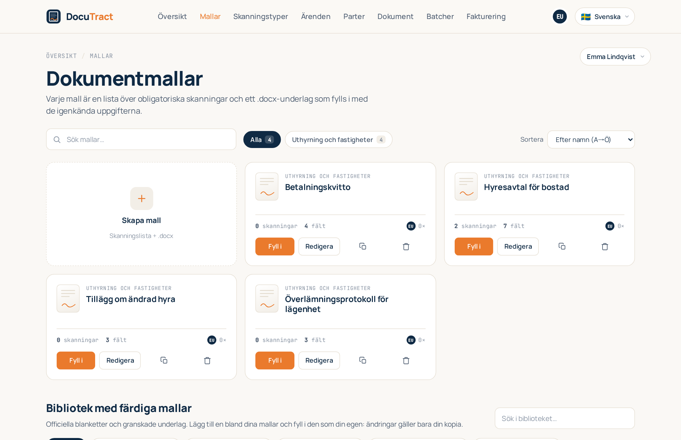Open Batcher in navigation
681x440 pixels.
click(440, 16)
